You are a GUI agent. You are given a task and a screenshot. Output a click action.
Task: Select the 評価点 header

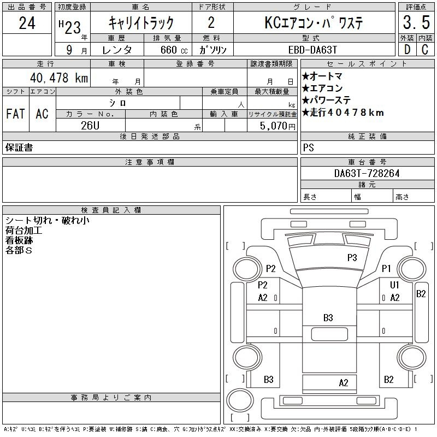click(416, 7)
